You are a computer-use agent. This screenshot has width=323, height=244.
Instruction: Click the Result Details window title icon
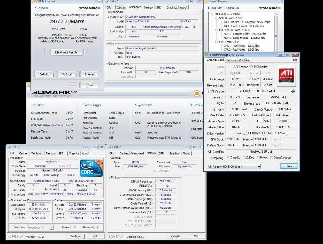(206, 1)
